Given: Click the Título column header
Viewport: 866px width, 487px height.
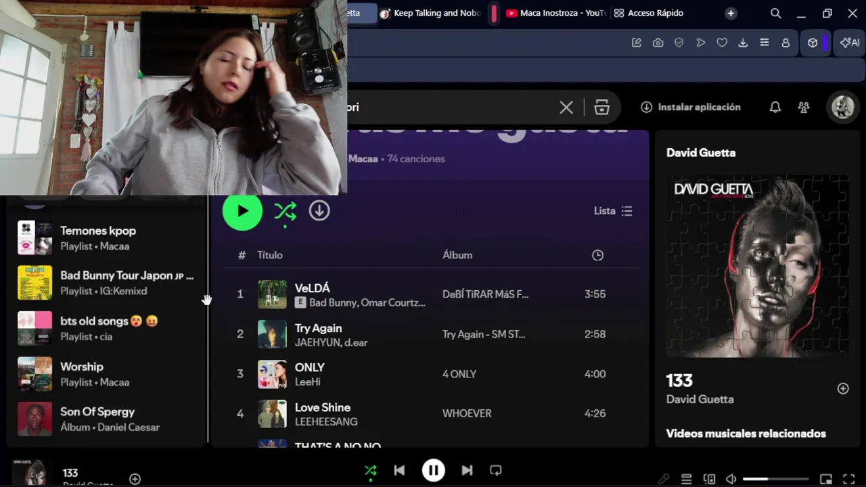Looking at the screenshot, I should click(270, 255).
